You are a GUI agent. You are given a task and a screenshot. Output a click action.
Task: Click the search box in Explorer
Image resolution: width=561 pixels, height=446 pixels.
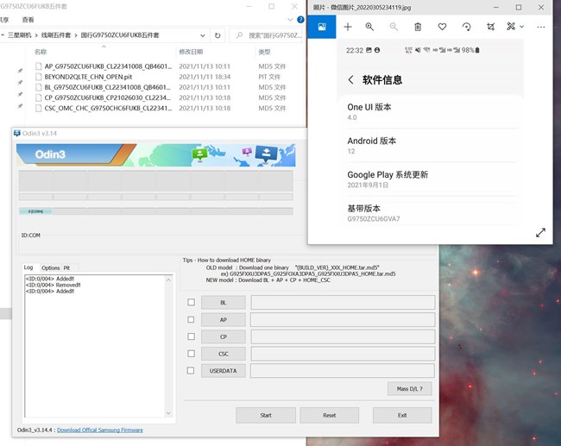pyautogui.click(x=267, y=35)
